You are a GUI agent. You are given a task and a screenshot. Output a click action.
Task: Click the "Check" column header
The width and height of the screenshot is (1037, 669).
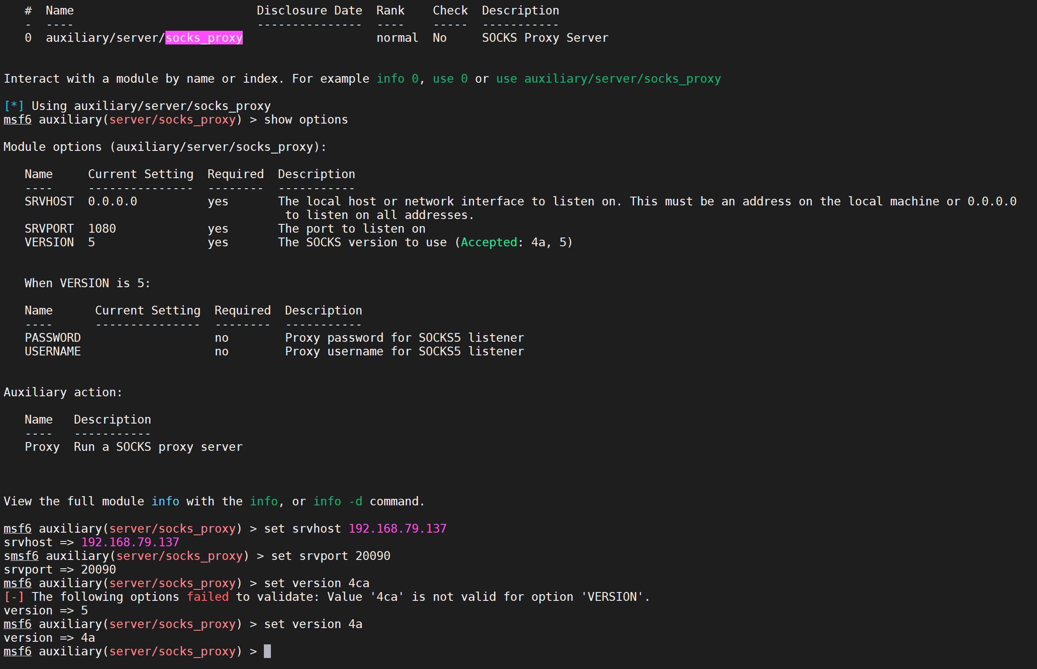pyautogui.click(x=450, y=11)
